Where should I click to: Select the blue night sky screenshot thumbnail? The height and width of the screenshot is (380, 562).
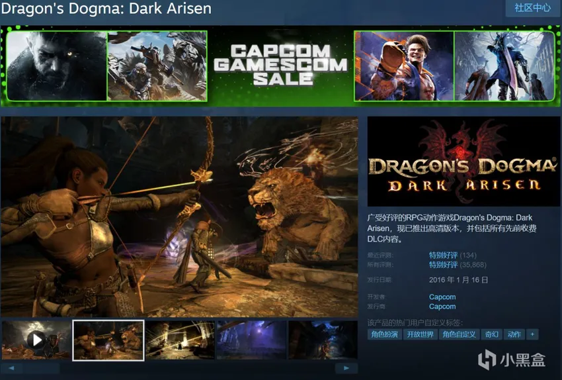pyautogui.click(x=252, y=340)
